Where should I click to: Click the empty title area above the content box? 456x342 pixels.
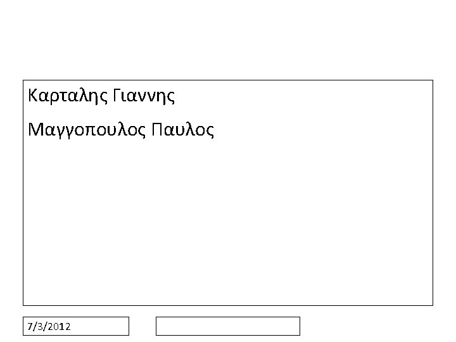coord(228,41)
